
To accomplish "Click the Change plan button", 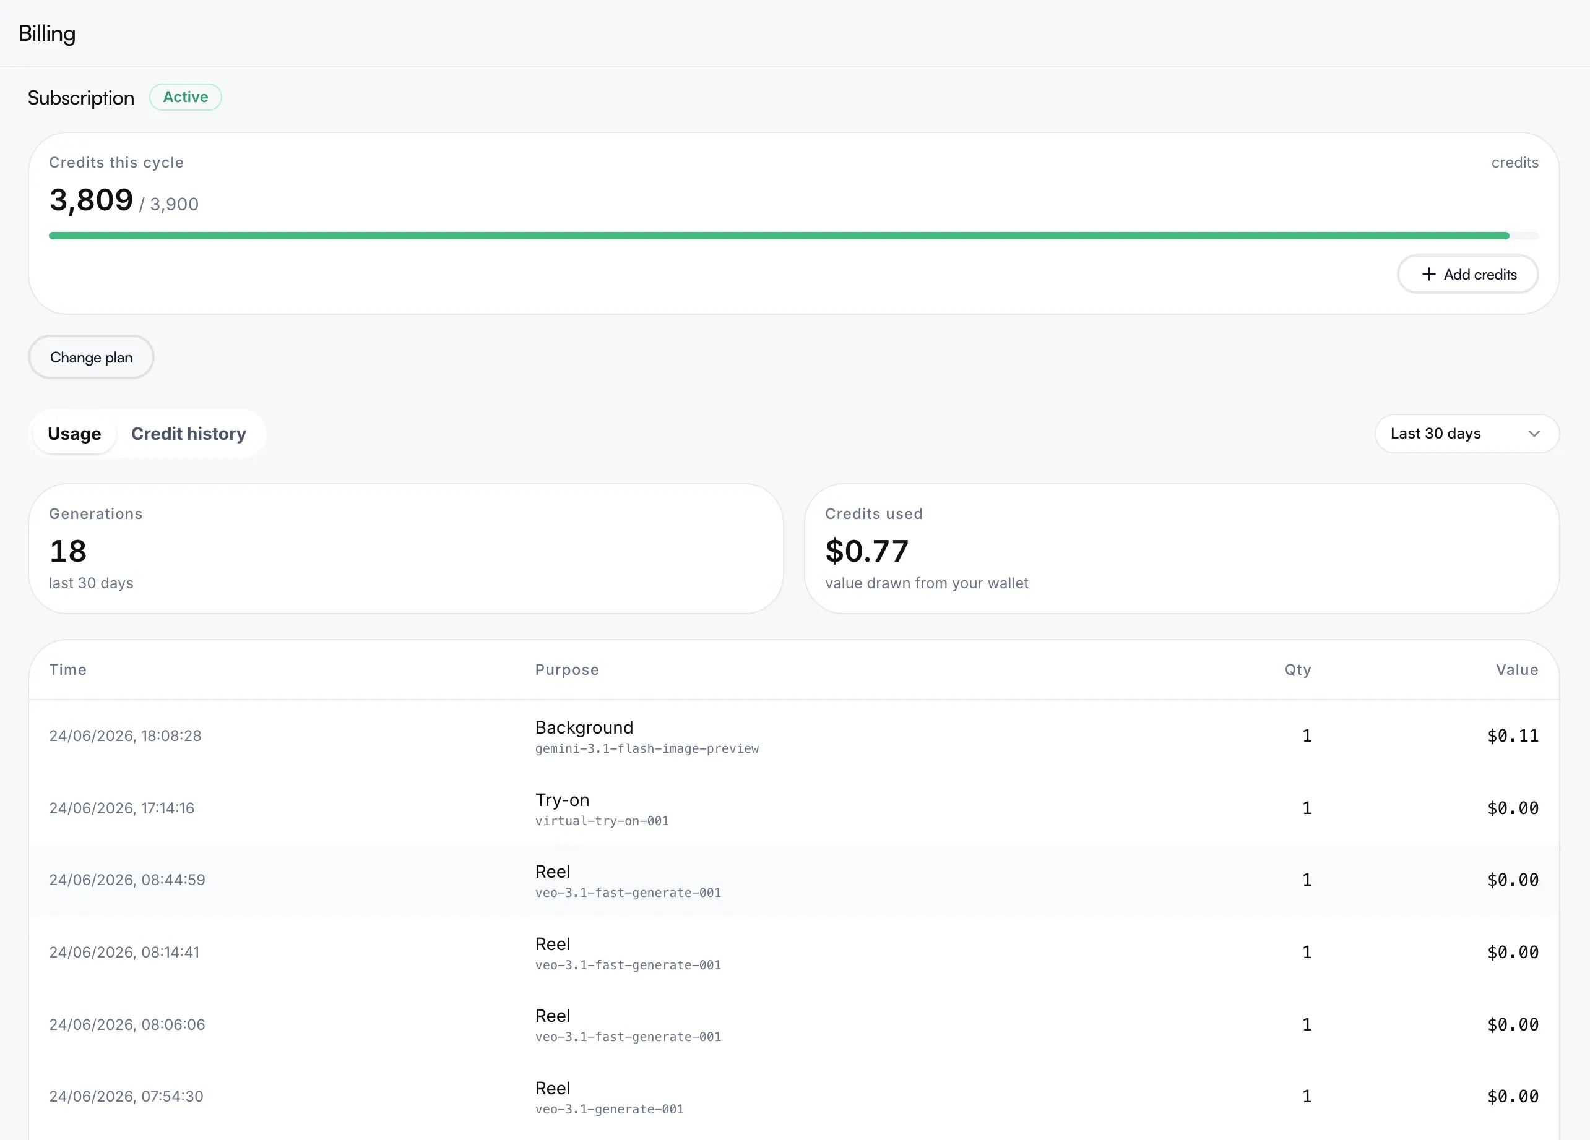I will click(91, 358).
